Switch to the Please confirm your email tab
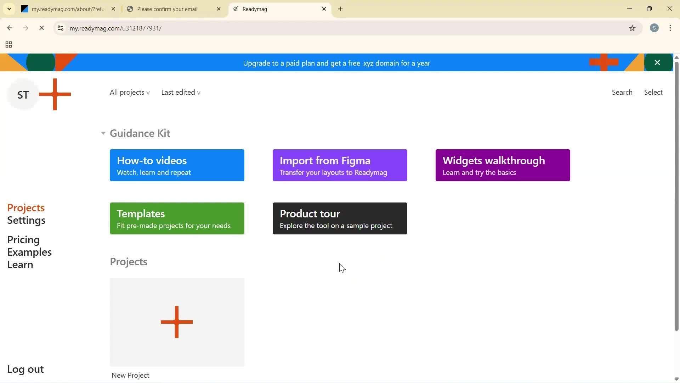This screenshot has height=383, width=680. click(167, 9)
